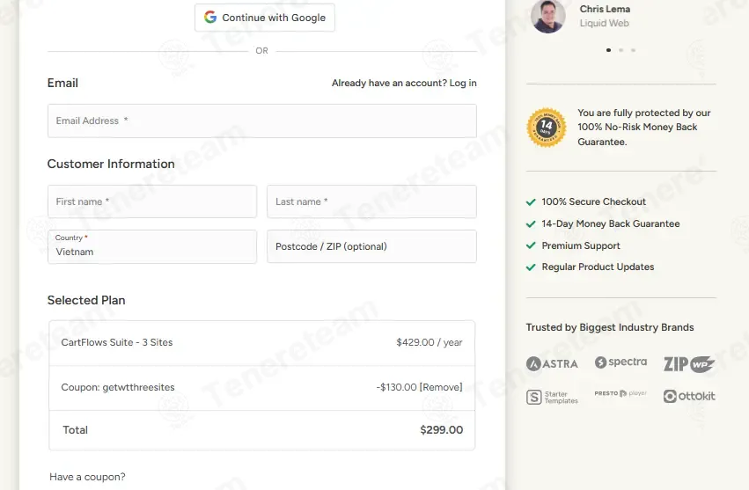Screen dimensions: 749x490
Task: Remove the getwtthreesites coupon
Action: click(441, 387)
